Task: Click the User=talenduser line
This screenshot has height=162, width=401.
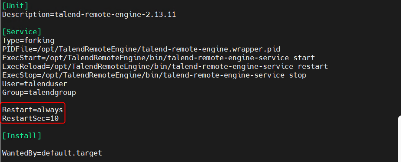Action: tap(35, 84)
